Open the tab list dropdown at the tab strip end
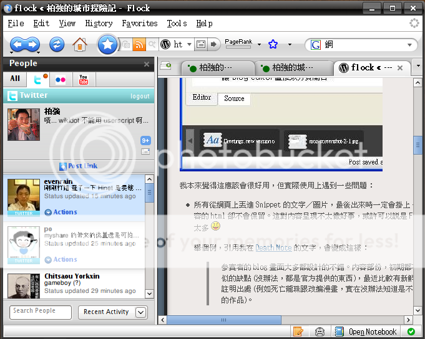Image resolution: width=425 pixels, height=339 pixels. tap(418, 66)
